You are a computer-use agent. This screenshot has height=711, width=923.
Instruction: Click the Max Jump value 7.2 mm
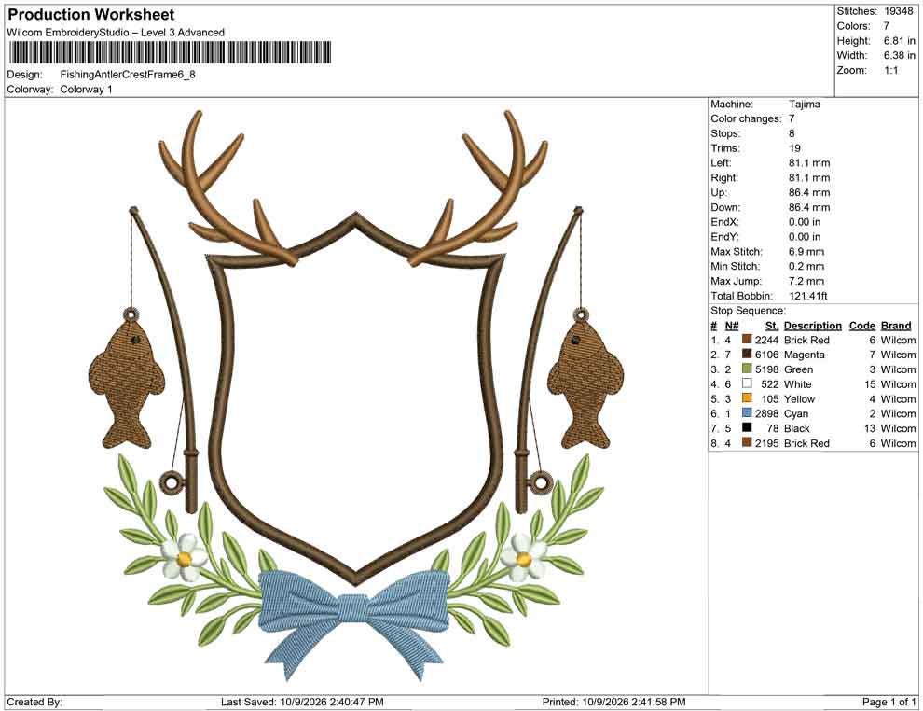(806, 281)
